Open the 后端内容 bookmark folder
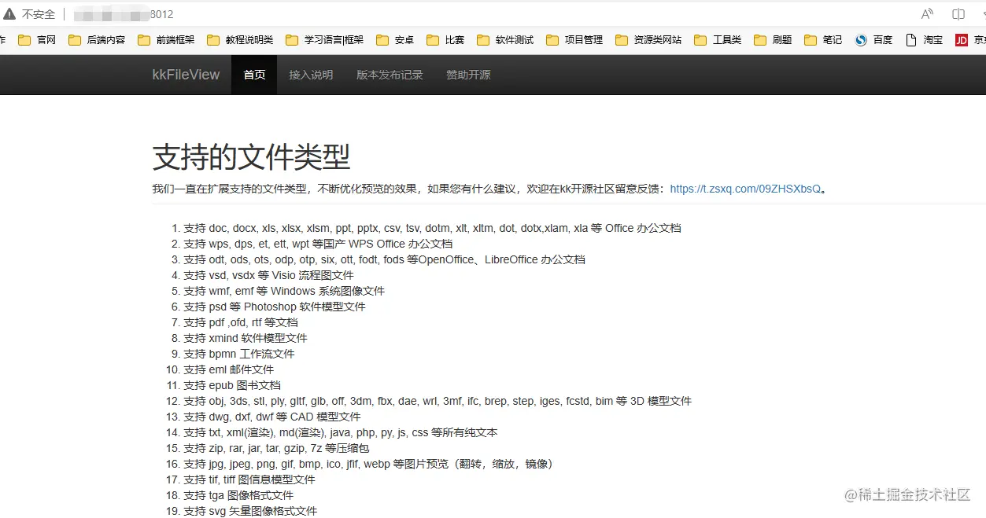The image size is (986, 518). point(97,39)
